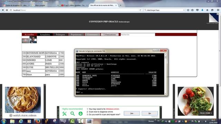Click the 'BRUXELLES' table cell

point(52,68)
